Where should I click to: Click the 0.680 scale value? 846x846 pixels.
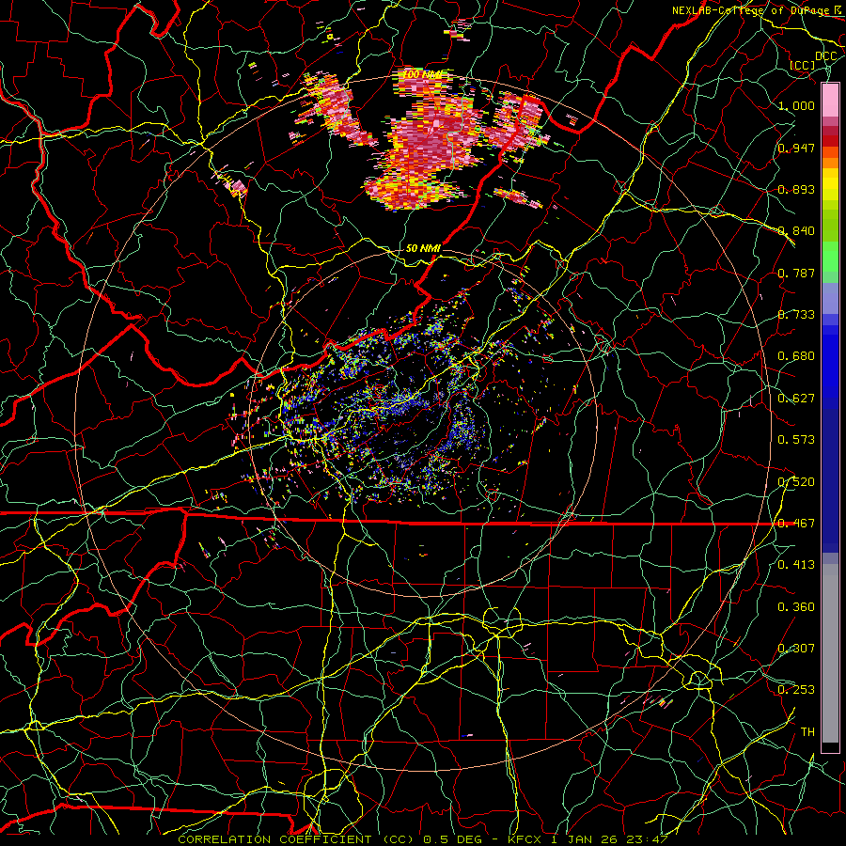[796, 356]
